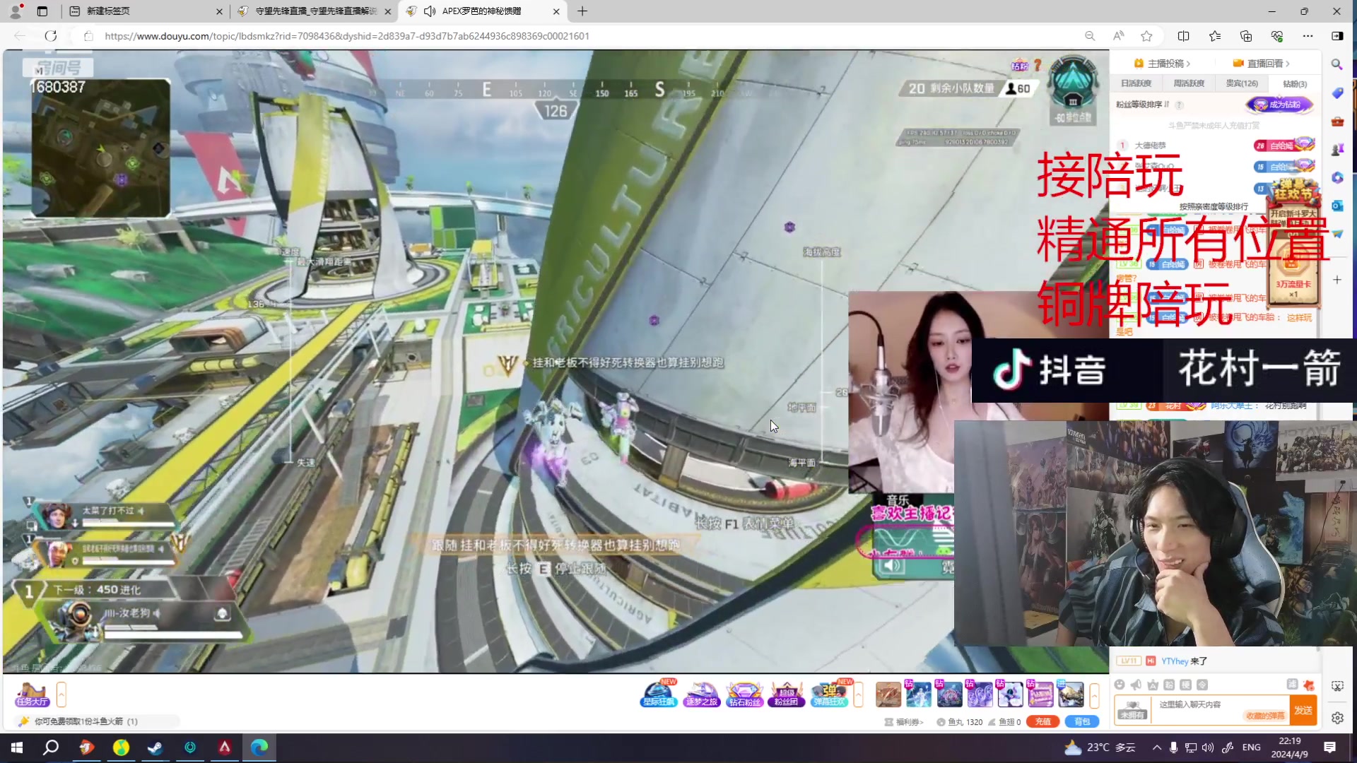This screenshot has height=763, width=1357.
Task: Expand the arrow beside 任务大厅
Action: [61, 694]
